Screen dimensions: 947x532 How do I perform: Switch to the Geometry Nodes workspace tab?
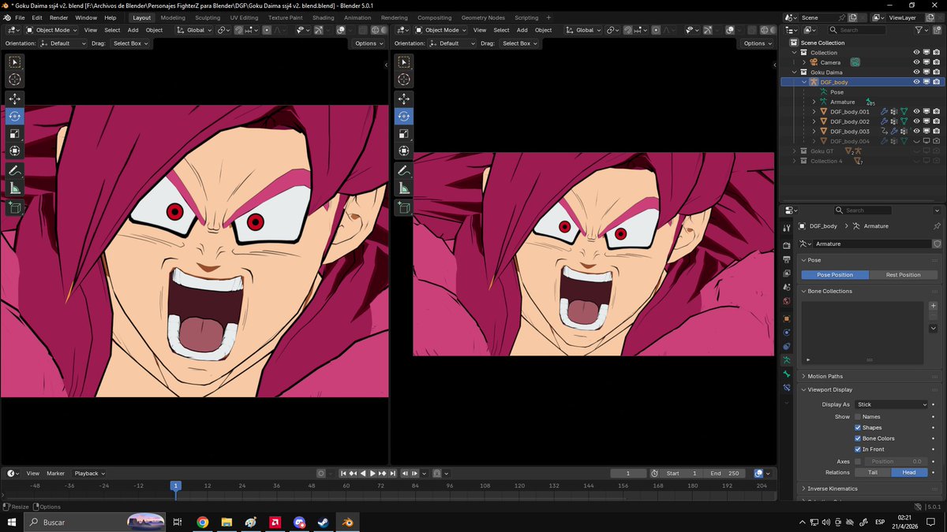(x=483, y=17)
